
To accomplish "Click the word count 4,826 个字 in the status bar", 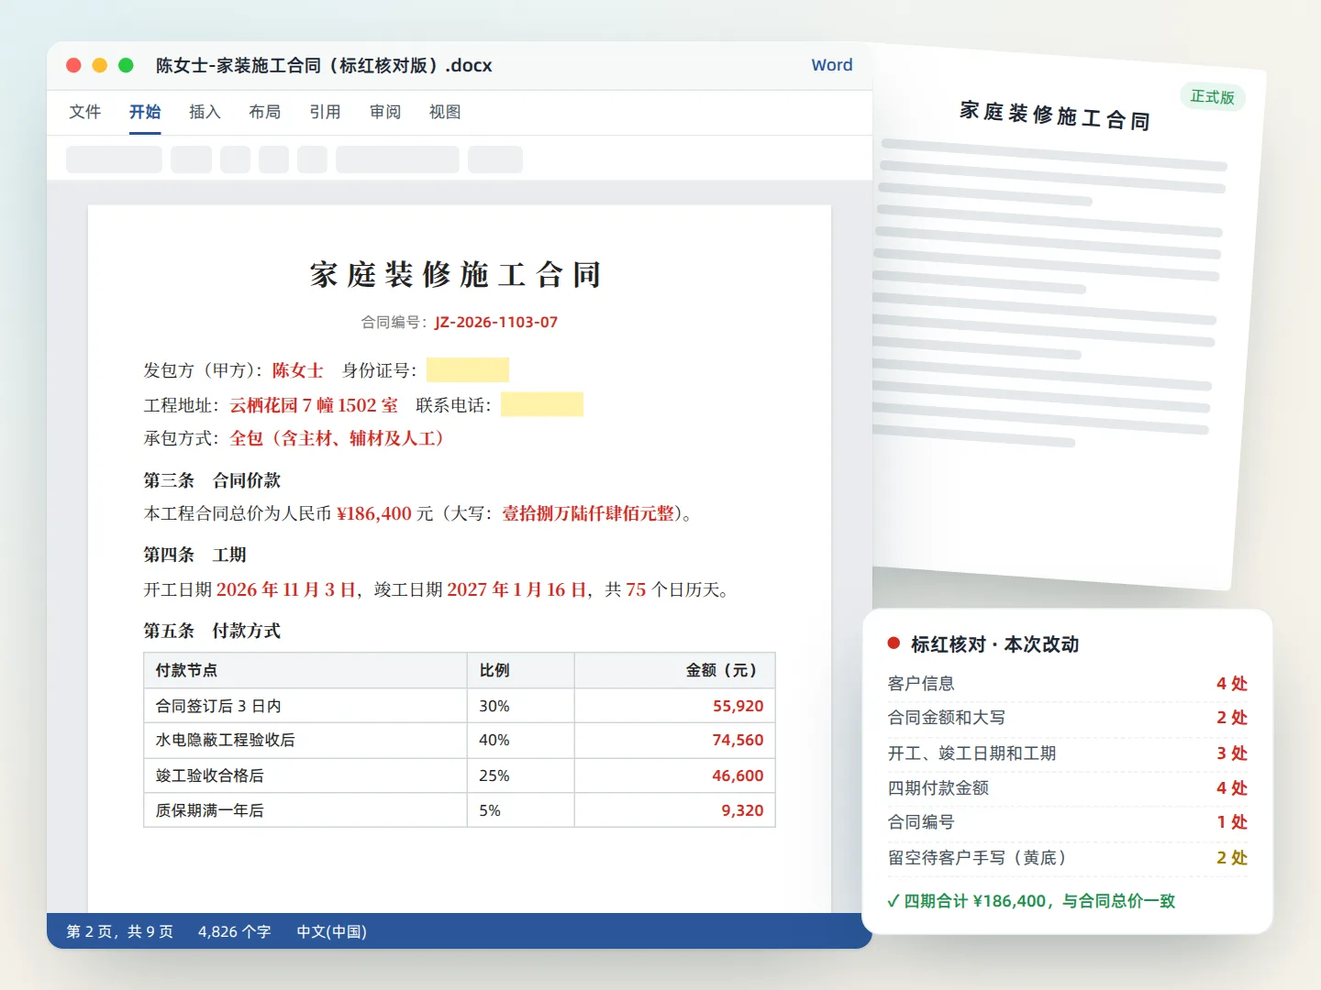I will pos(235,931).
